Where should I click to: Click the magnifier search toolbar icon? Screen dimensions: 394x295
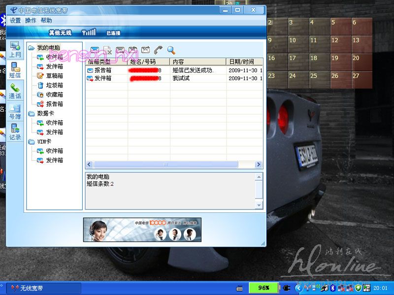pos(171,50)
